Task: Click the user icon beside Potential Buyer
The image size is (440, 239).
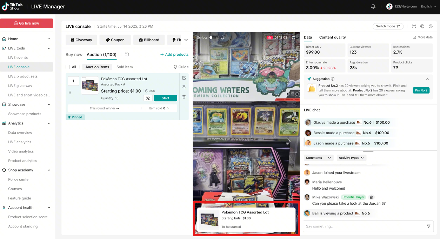Action: coord(372,197)
